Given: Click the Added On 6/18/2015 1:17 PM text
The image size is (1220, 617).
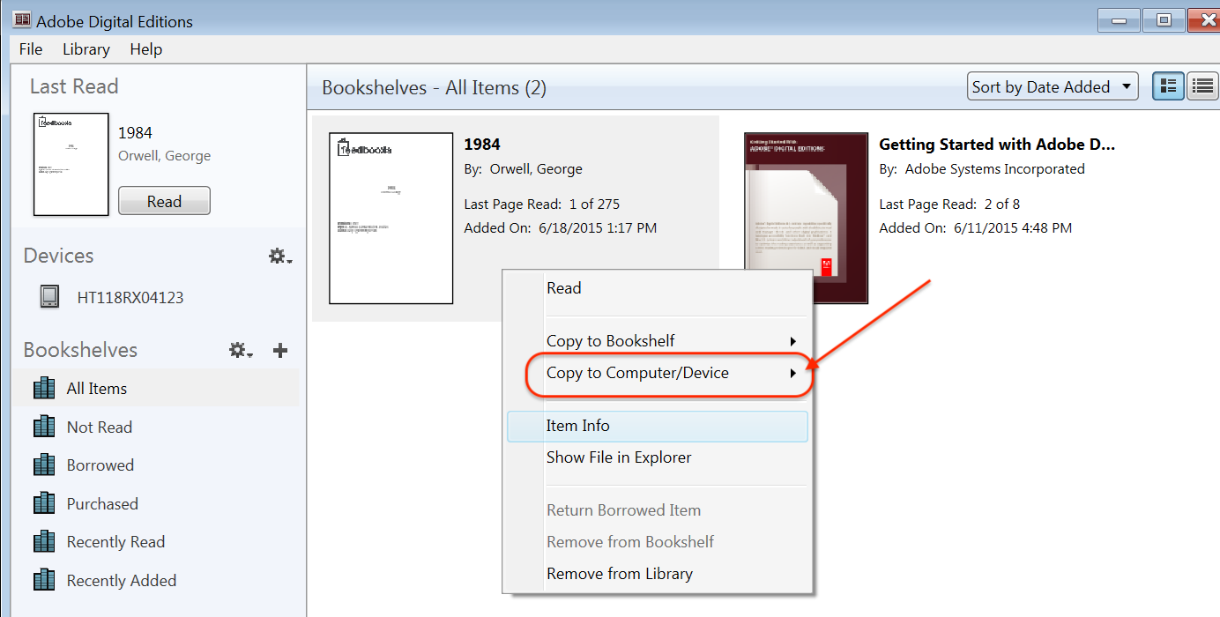Looking at the screenshot, I should (561, 228).
